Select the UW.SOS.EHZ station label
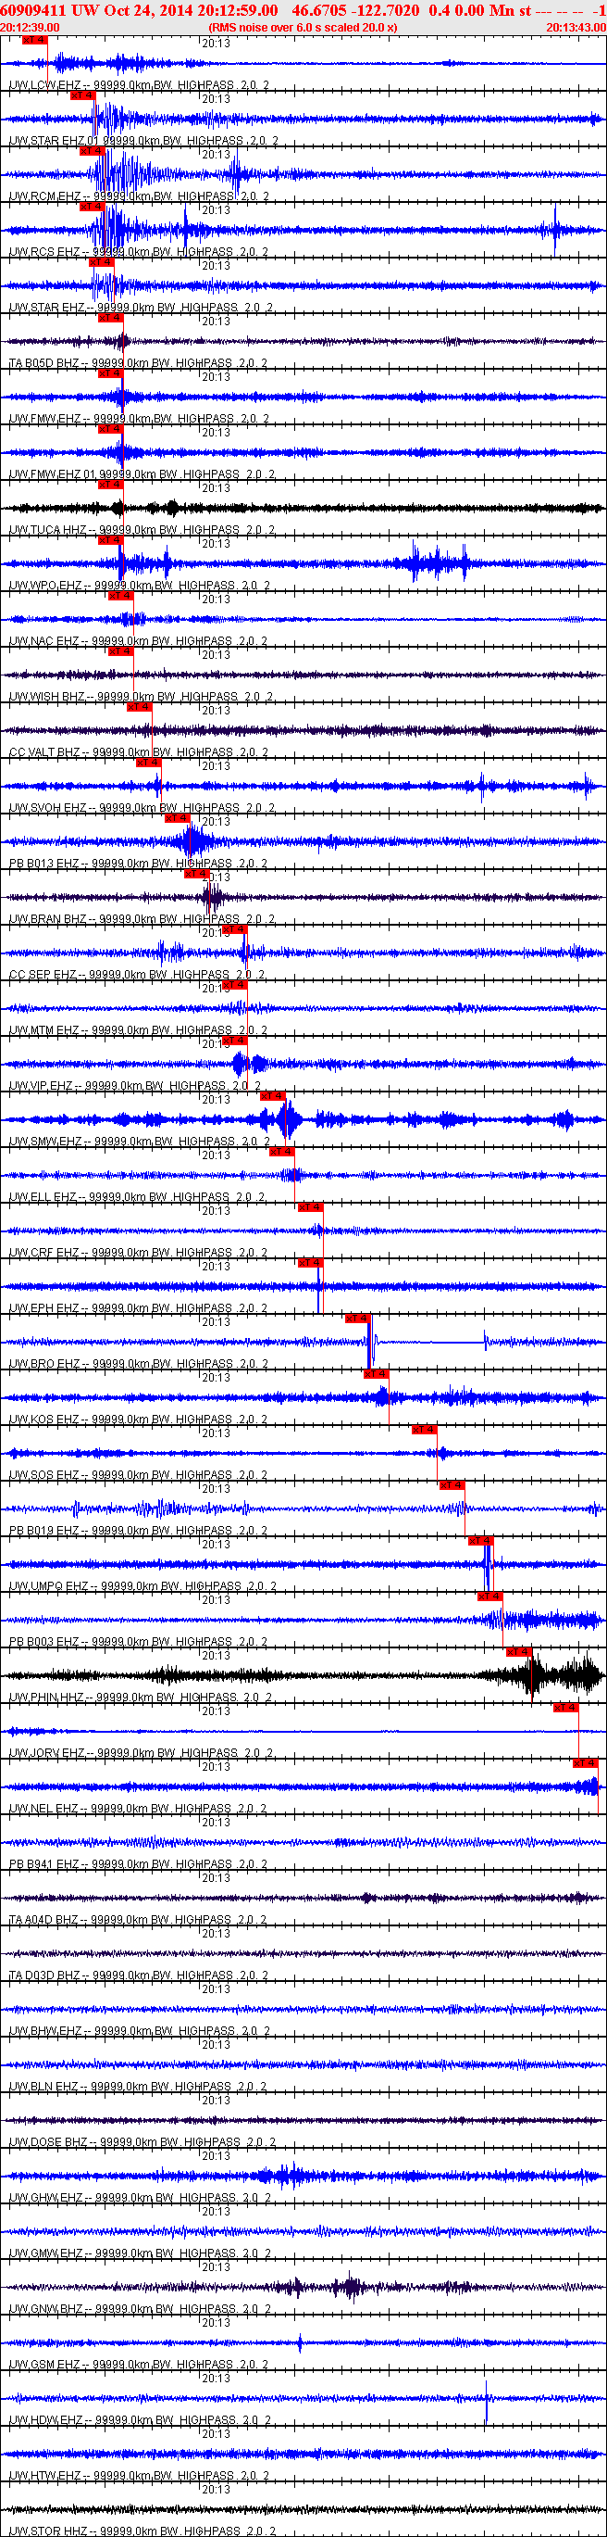Screen dimensions: 607x2537 pyautogui.click(x=139, y=1475)
